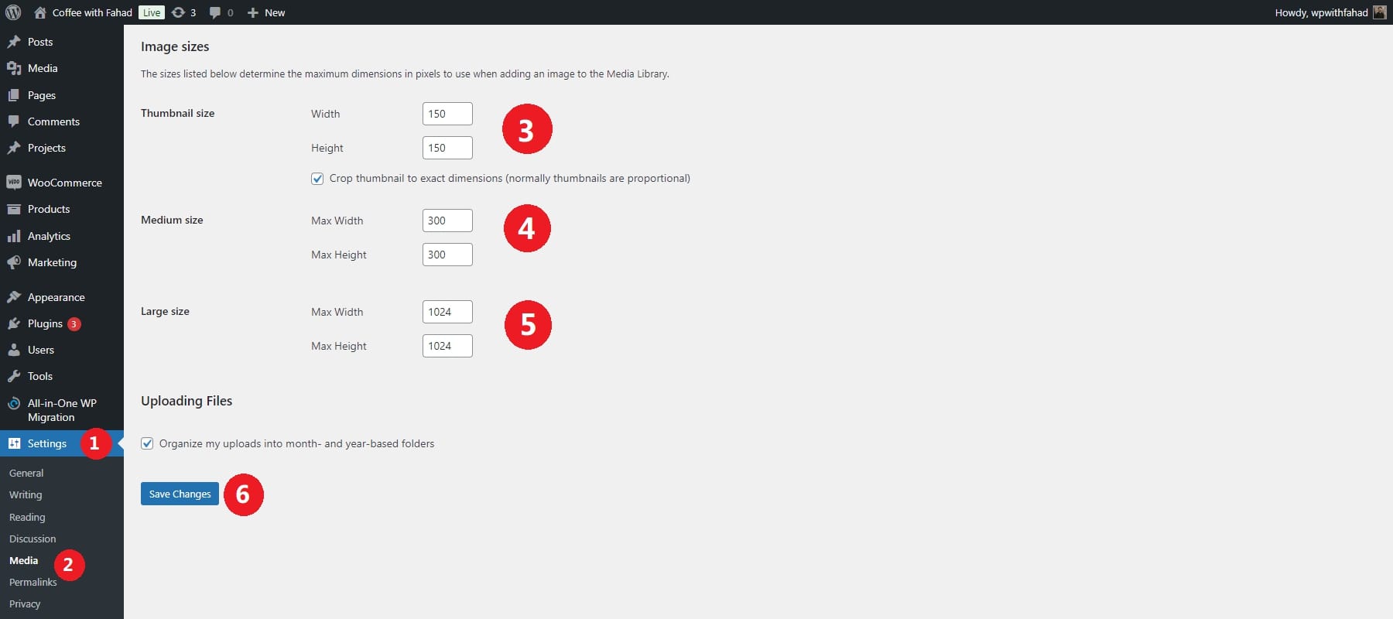Expand the Plugins menu in the sidebar
Viewport: 1393px width, 619px height.
[45, 323]
